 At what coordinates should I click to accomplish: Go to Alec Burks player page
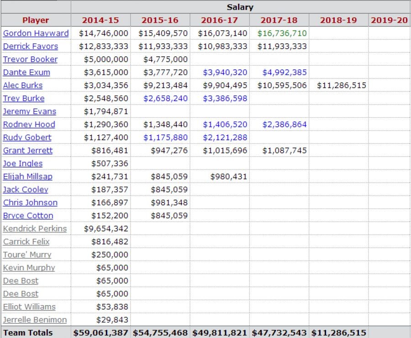tap(23, 85)
